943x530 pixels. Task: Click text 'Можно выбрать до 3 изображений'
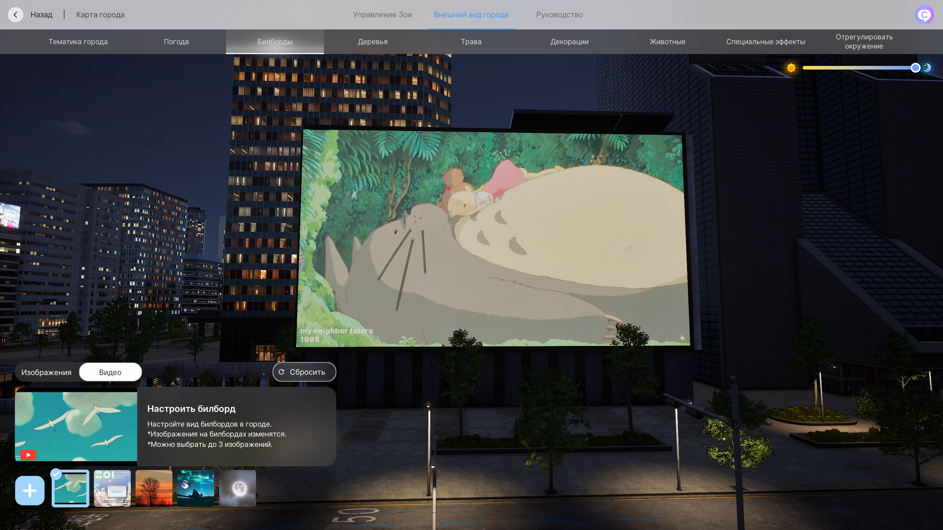(x=210, y=444)
